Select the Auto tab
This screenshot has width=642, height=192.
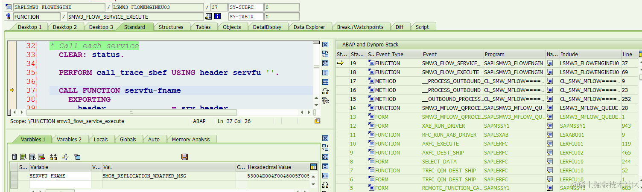click(154, 139)
